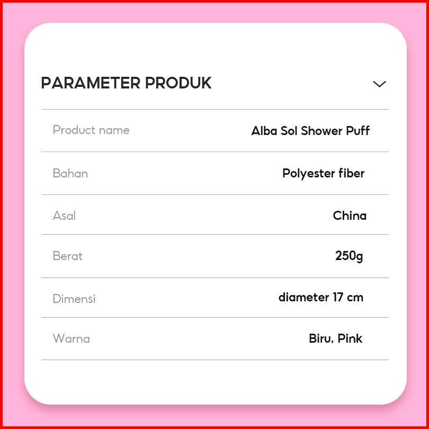429x429 pixels.
Task: Select the Product name label
Action: coord(91,130)
